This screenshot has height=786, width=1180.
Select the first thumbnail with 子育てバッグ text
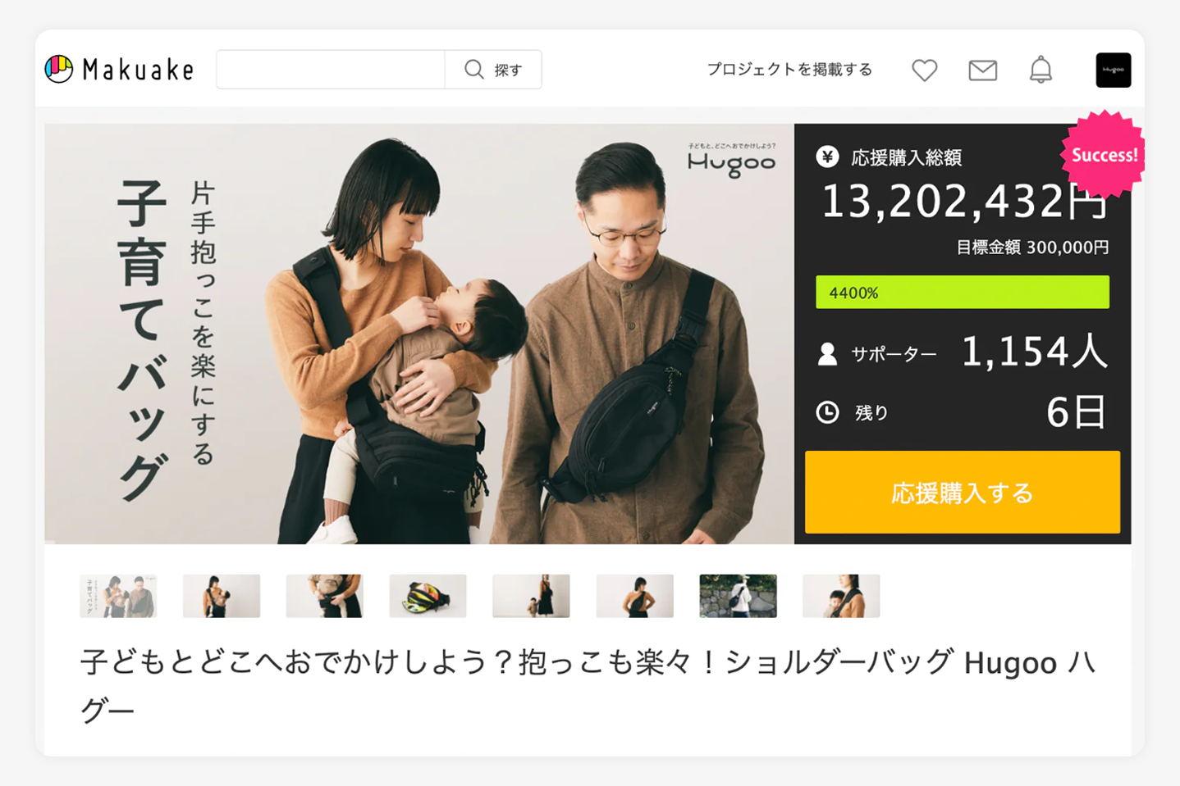[x=118, y=596]
